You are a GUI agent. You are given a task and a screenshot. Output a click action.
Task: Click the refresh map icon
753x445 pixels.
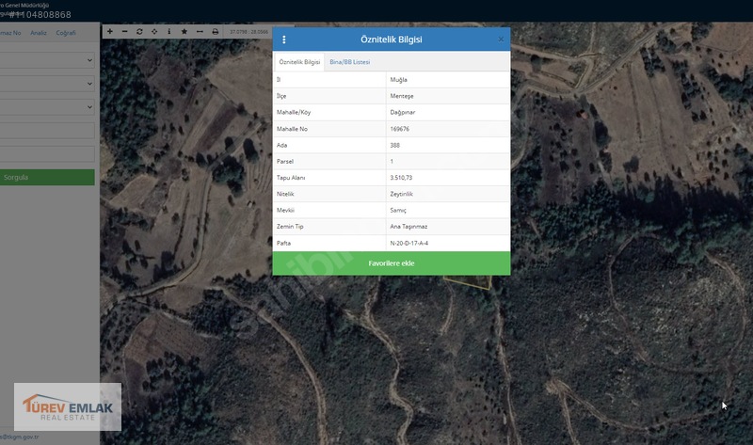pyautogui.click(x=139, y=31)
